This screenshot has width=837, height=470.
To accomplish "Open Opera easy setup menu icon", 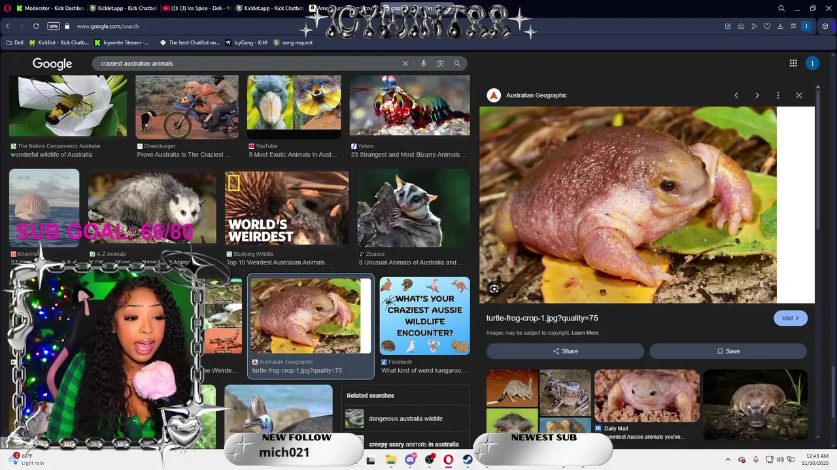I will point(793,26).
